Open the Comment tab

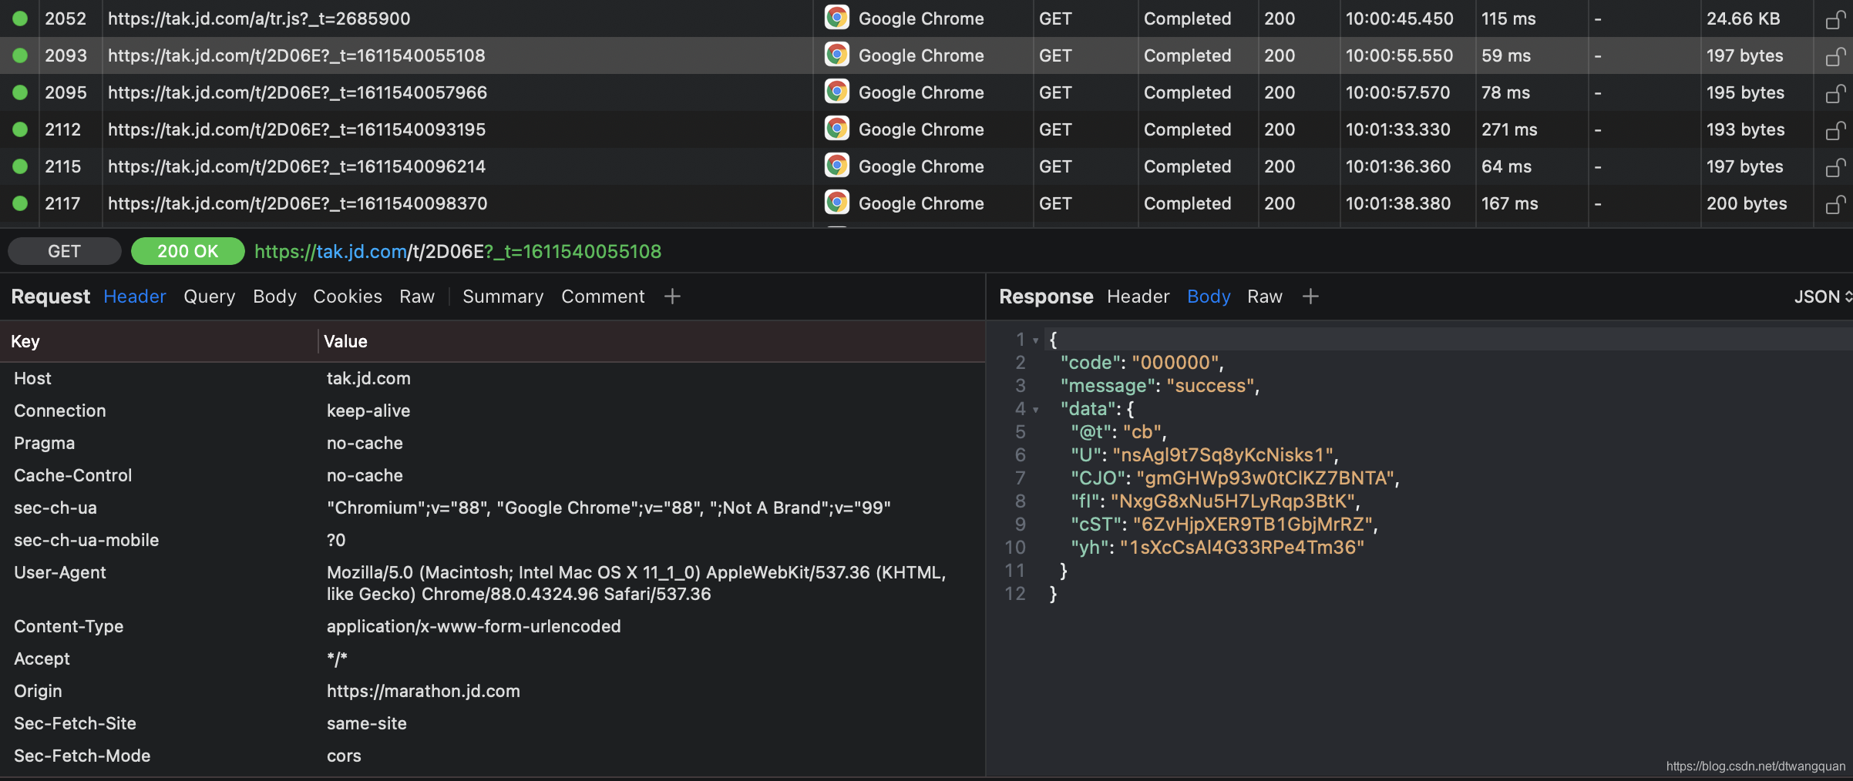click(x=603, y=297)
